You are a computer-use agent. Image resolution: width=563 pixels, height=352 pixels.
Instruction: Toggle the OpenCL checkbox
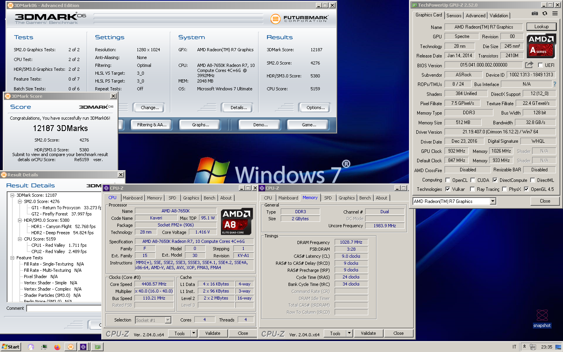click(x=448, y=180)
